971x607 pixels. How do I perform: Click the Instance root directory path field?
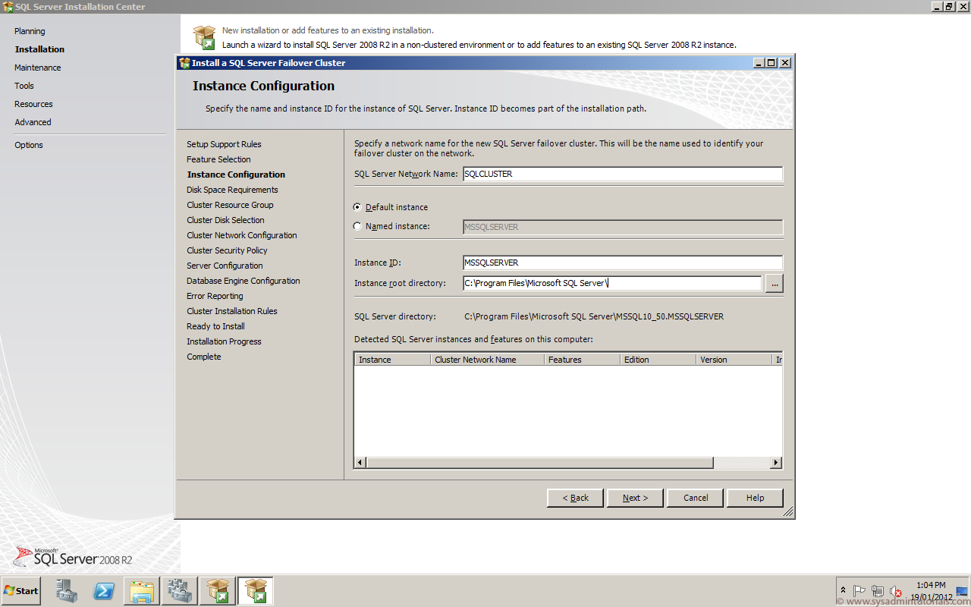click(x=612, y=283)
